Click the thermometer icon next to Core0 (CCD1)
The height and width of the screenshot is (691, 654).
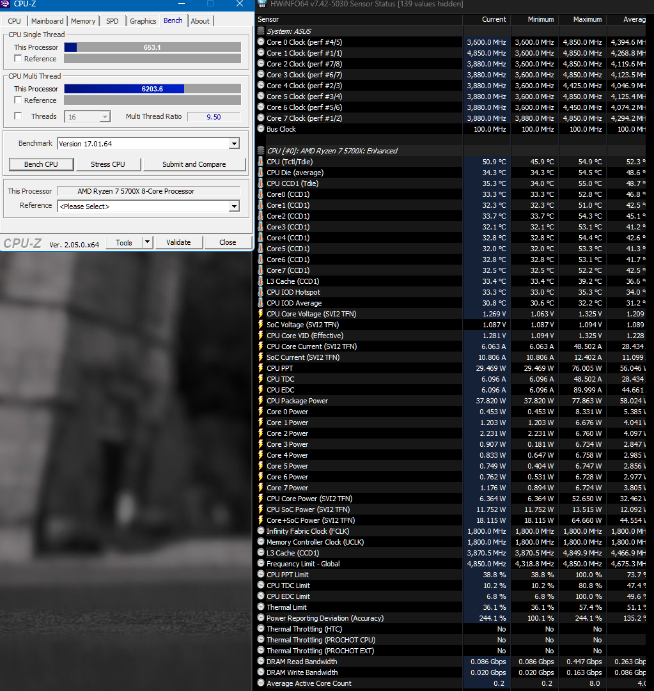click(x=261, y=194)
